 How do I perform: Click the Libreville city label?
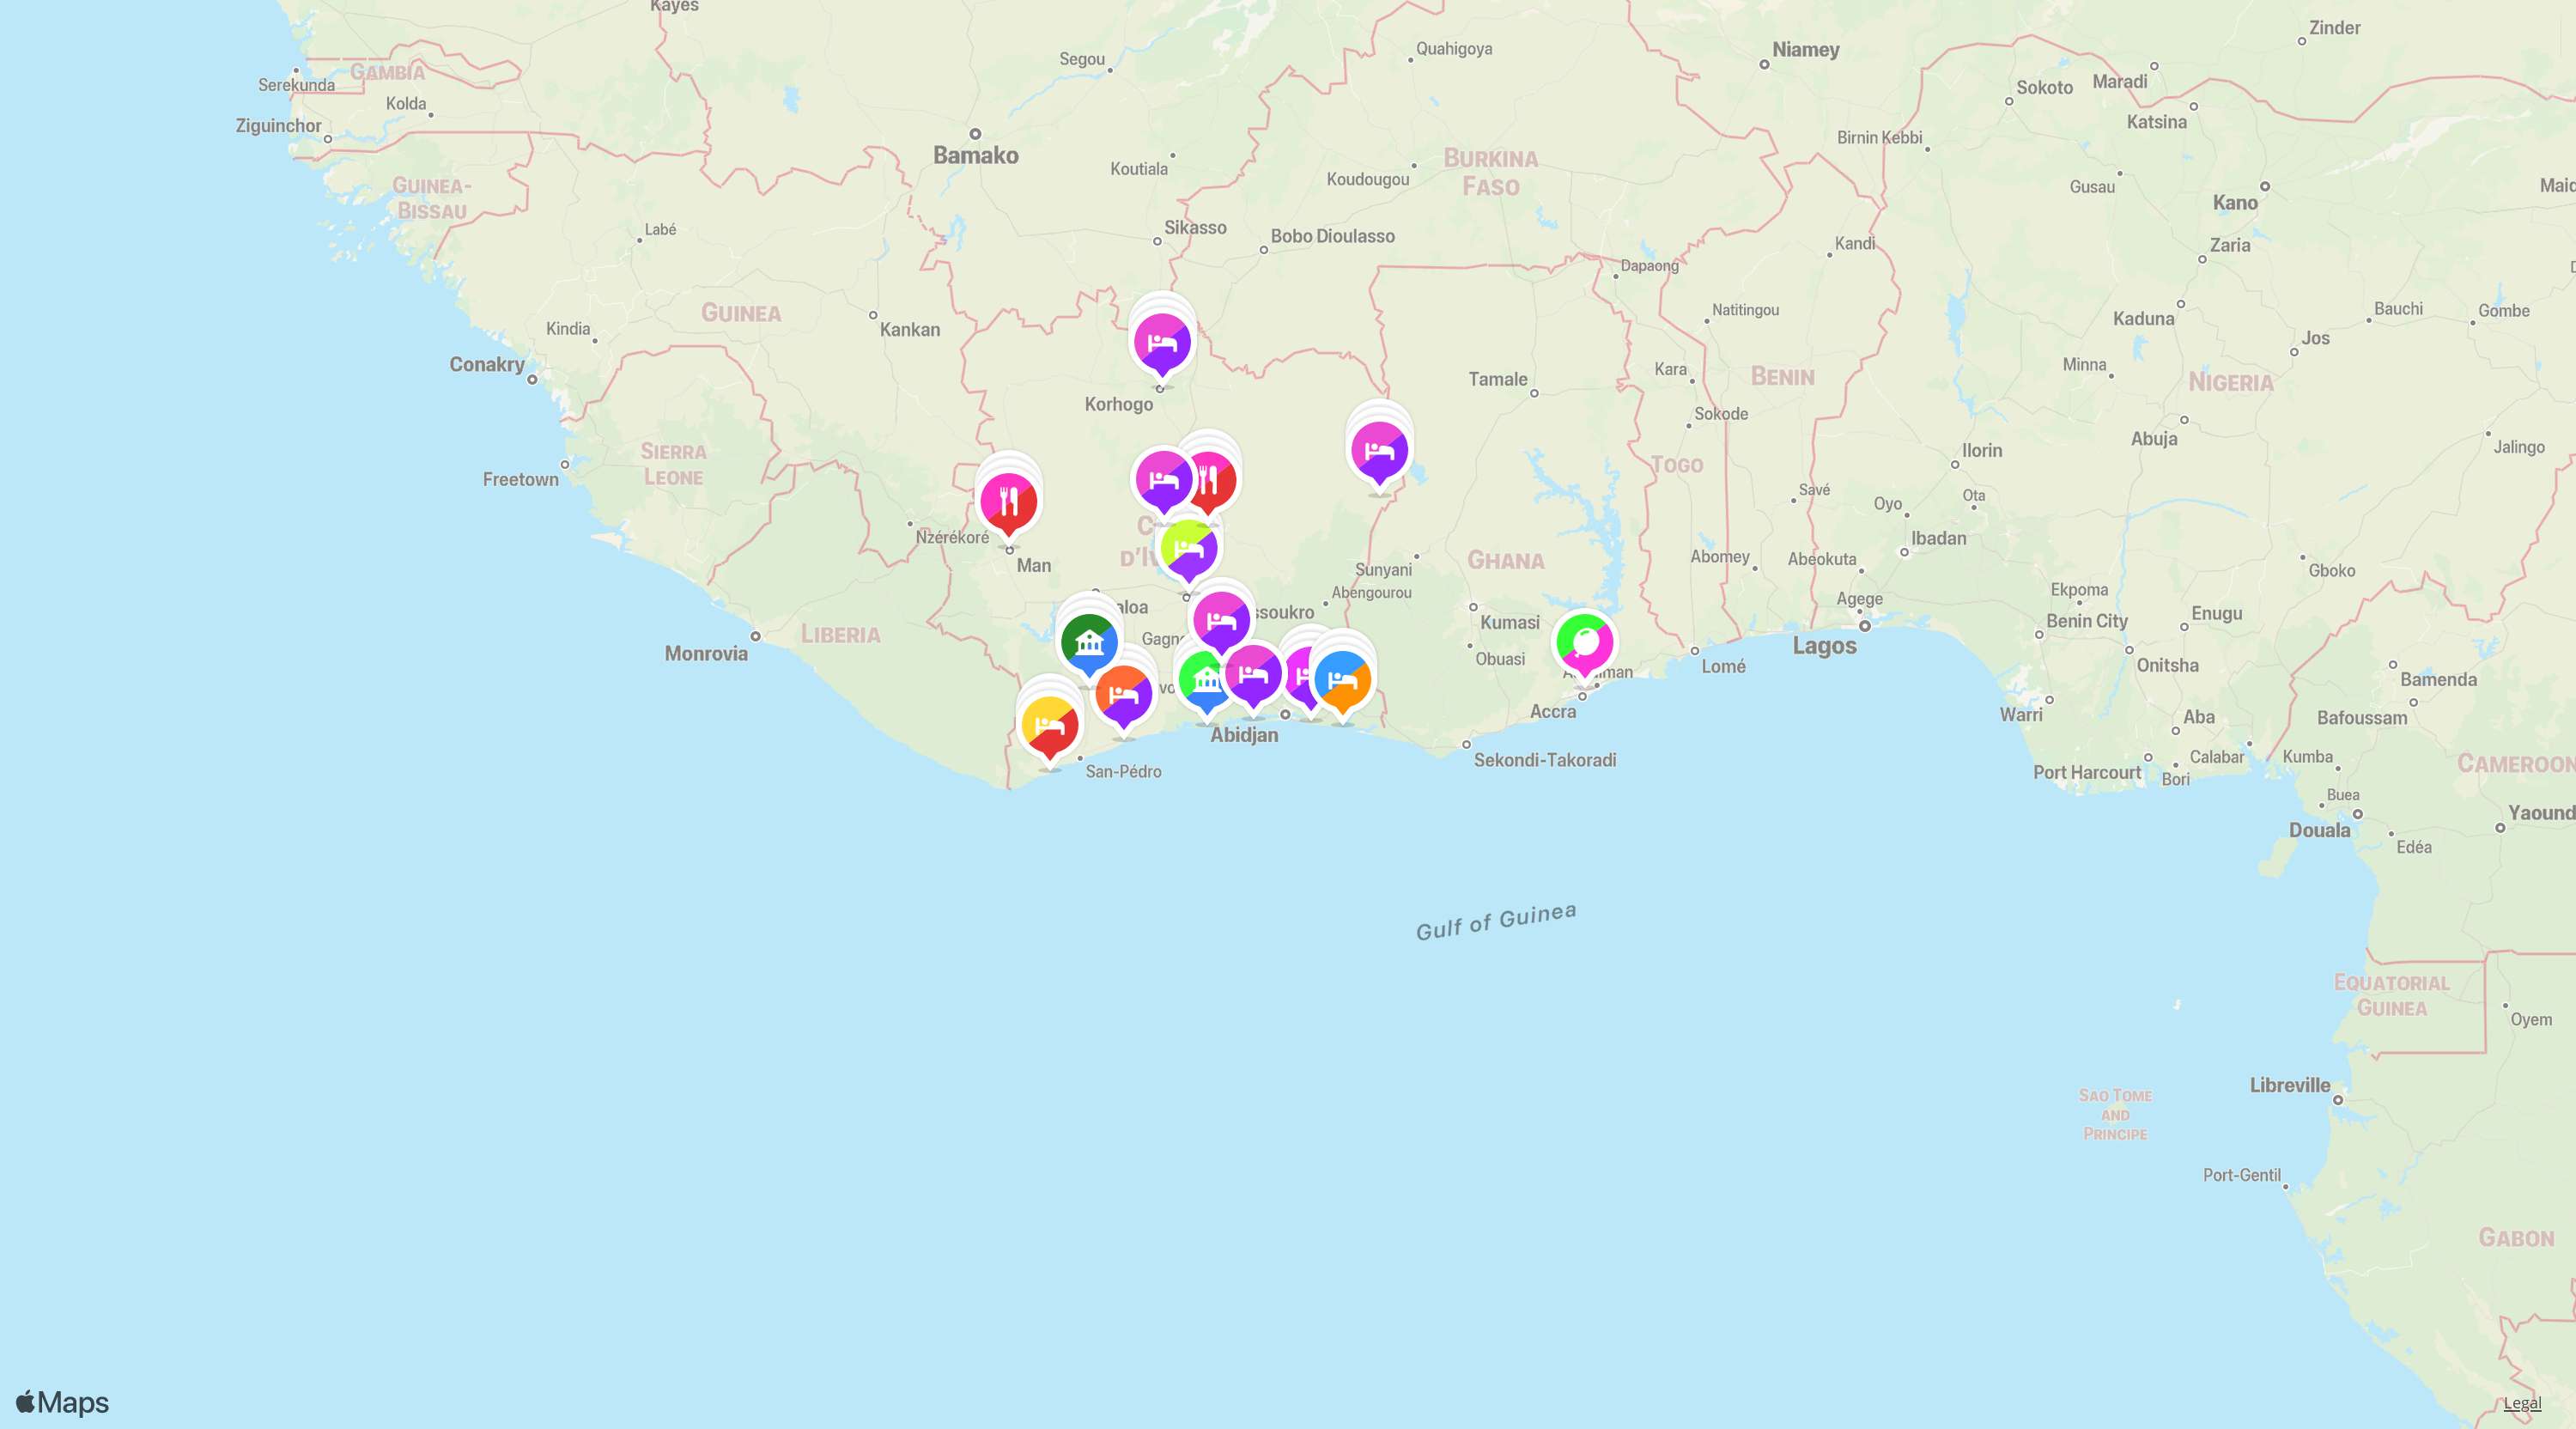(x=2290, y=1085)
